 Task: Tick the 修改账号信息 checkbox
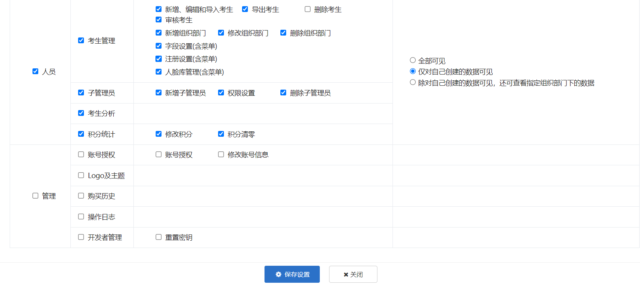point(221,155)
